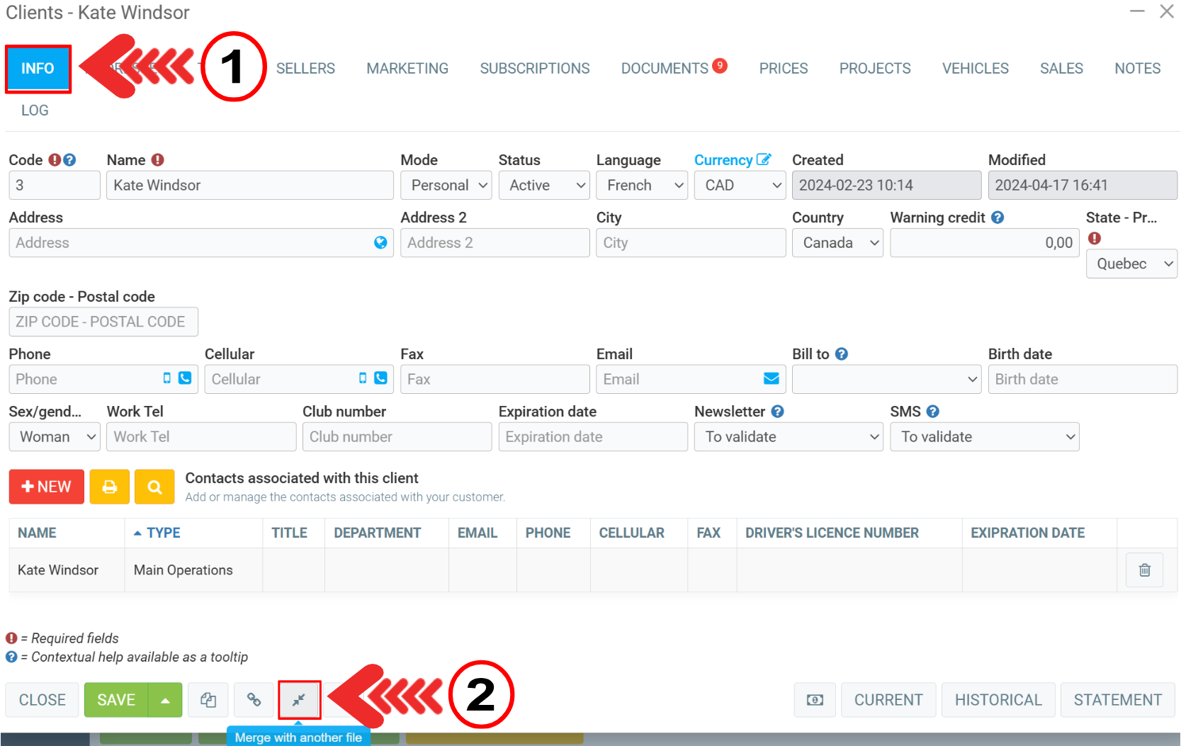Expand the Status dropdown showing Active
This screenshot has width=1181, height=746.
point(544,186)
